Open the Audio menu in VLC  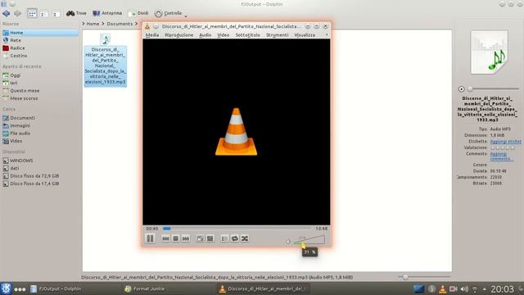205,34
